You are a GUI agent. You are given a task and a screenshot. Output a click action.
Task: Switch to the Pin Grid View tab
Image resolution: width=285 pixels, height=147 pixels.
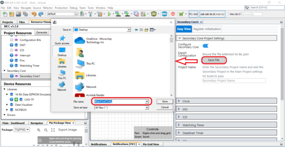click(x=151, y=144)
